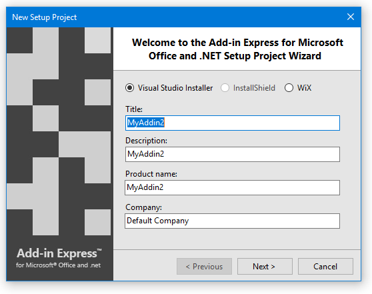The image size is (372, 294).
Task: Click the "Company:" label
Action: 143,207
